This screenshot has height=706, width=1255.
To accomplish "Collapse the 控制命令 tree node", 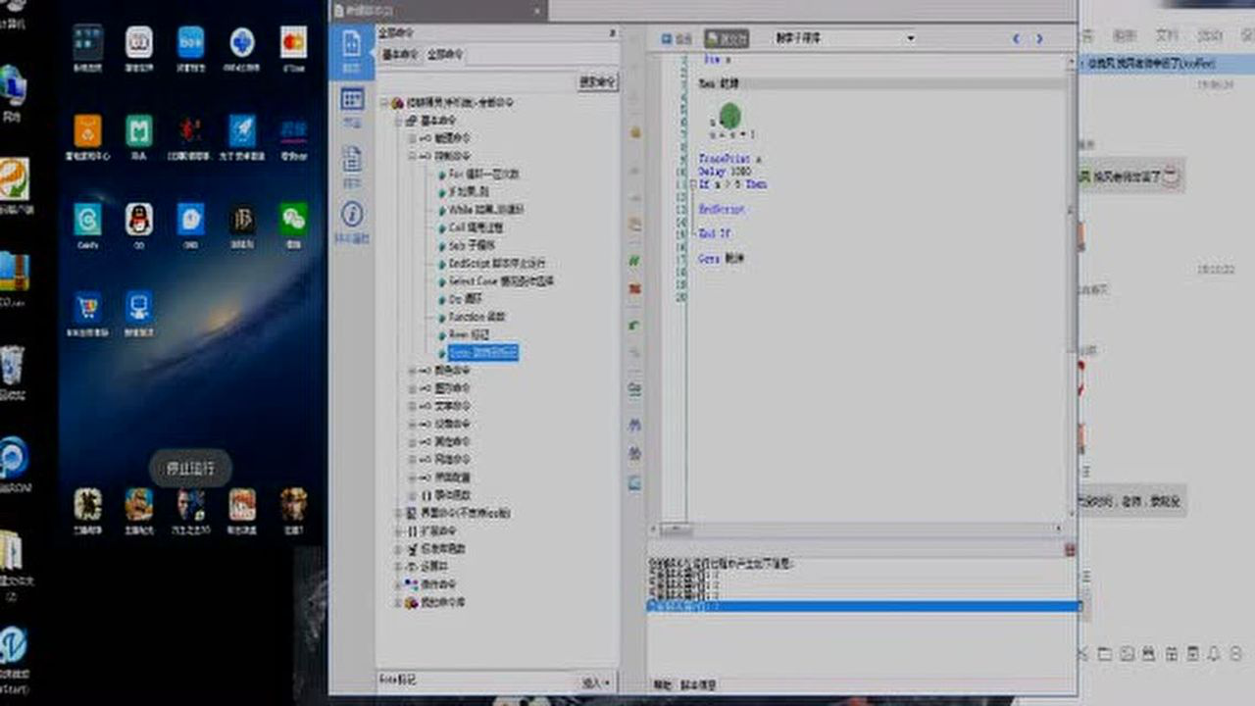I will click(413, 156).
